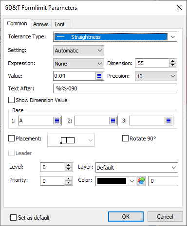The height and width of the screenshot is (226, 187).
Task: Open list icon in Base 3 field
Action: (168, 121)
